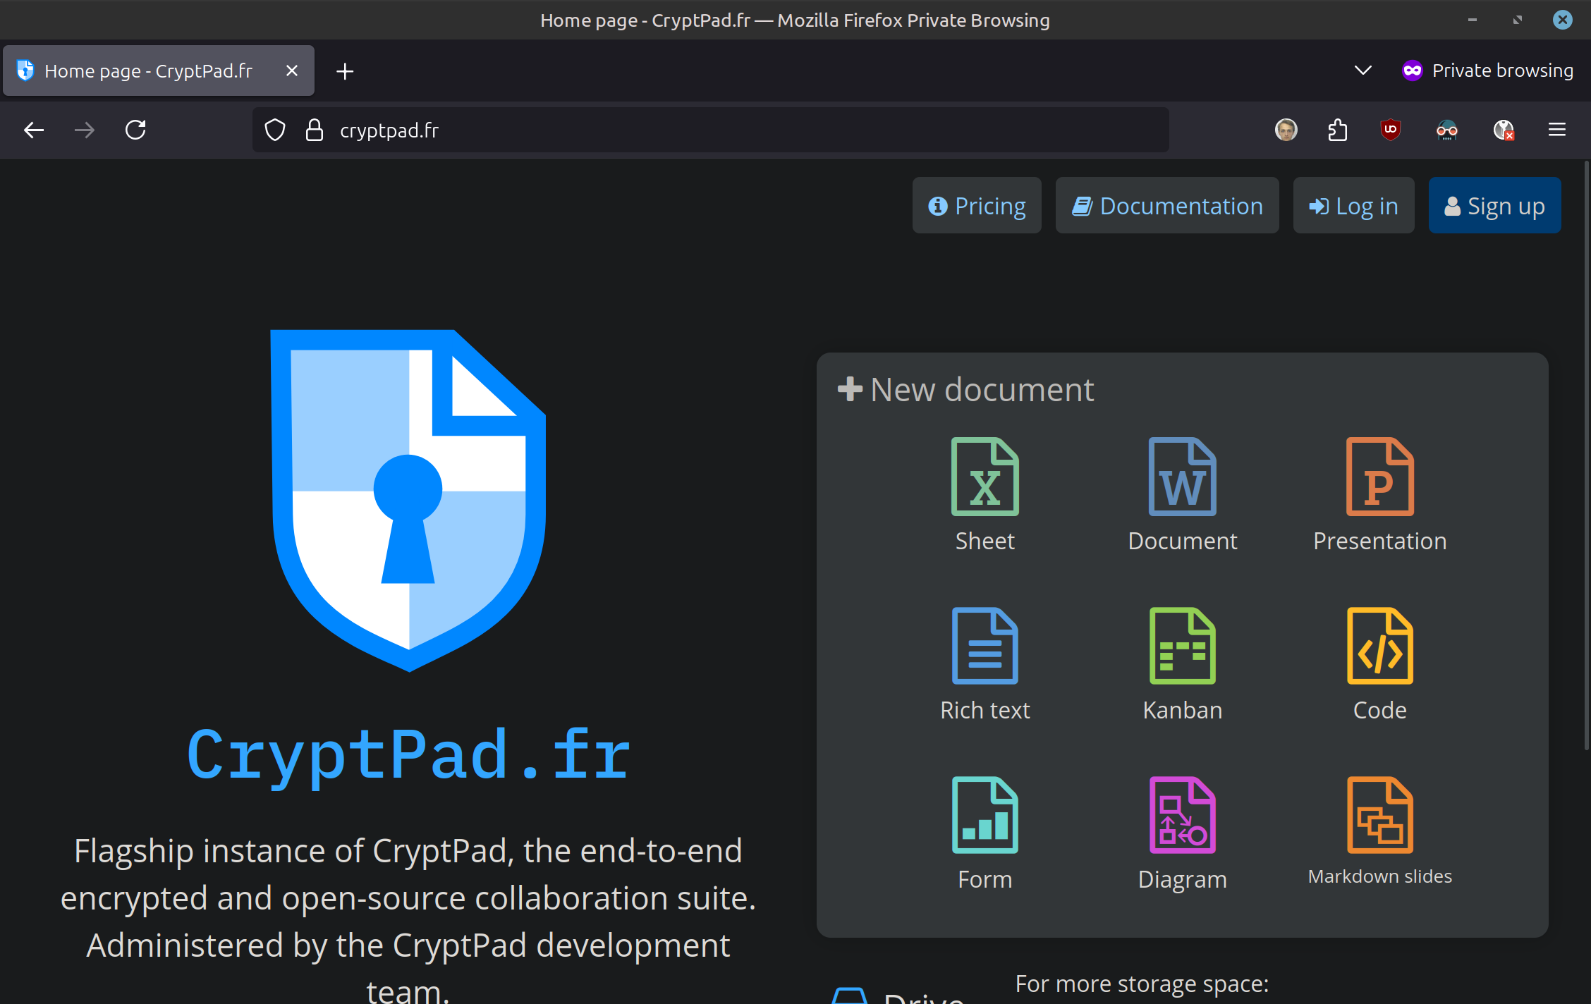The height and width of the screenshot is (1004, 1591).
Task: Open the uBlock Origin extension
Action: tap(1390, 130)
